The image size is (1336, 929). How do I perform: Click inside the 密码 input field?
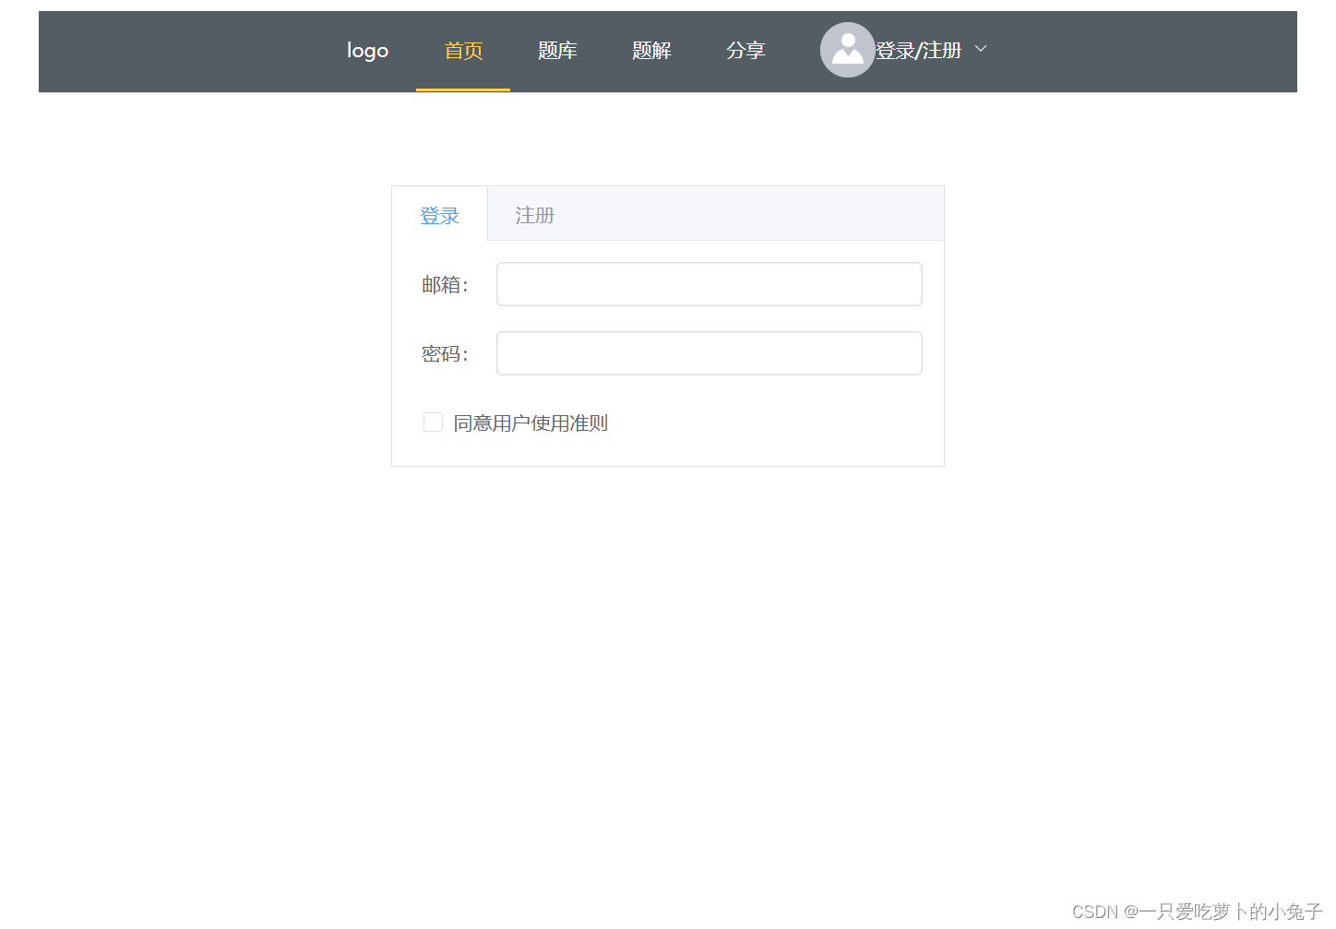[x=709, y=353]
